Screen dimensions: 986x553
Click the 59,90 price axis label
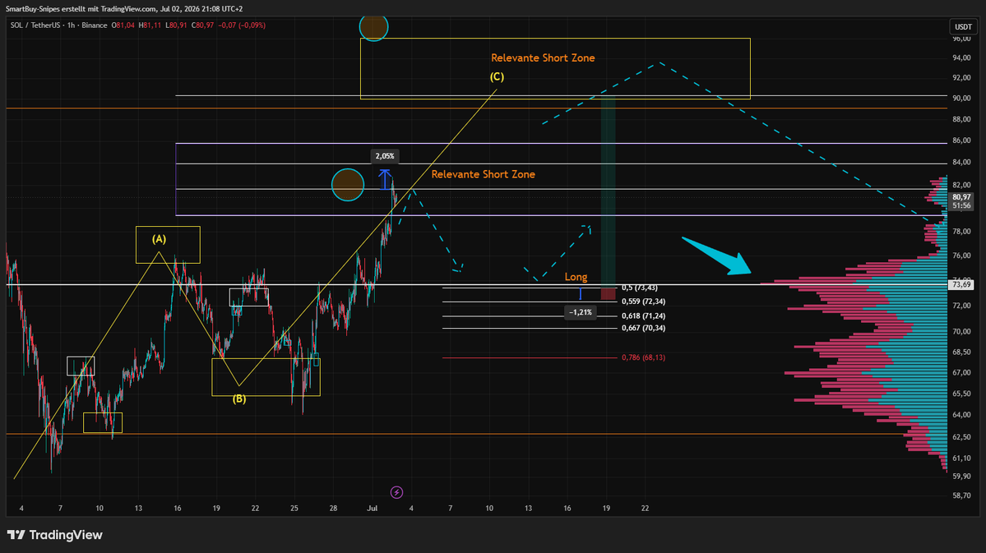tap(961, 477)
